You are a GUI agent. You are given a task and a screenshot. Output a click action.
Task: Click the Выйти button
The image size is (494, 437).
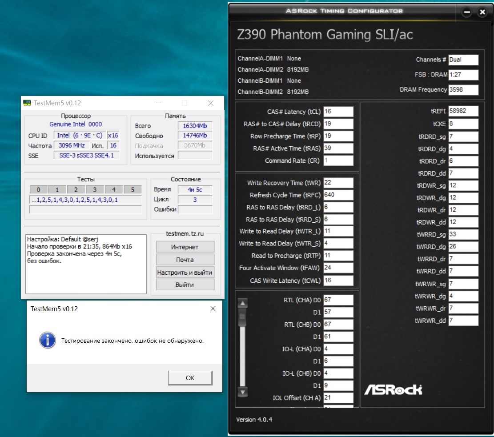tap(185, 285)
